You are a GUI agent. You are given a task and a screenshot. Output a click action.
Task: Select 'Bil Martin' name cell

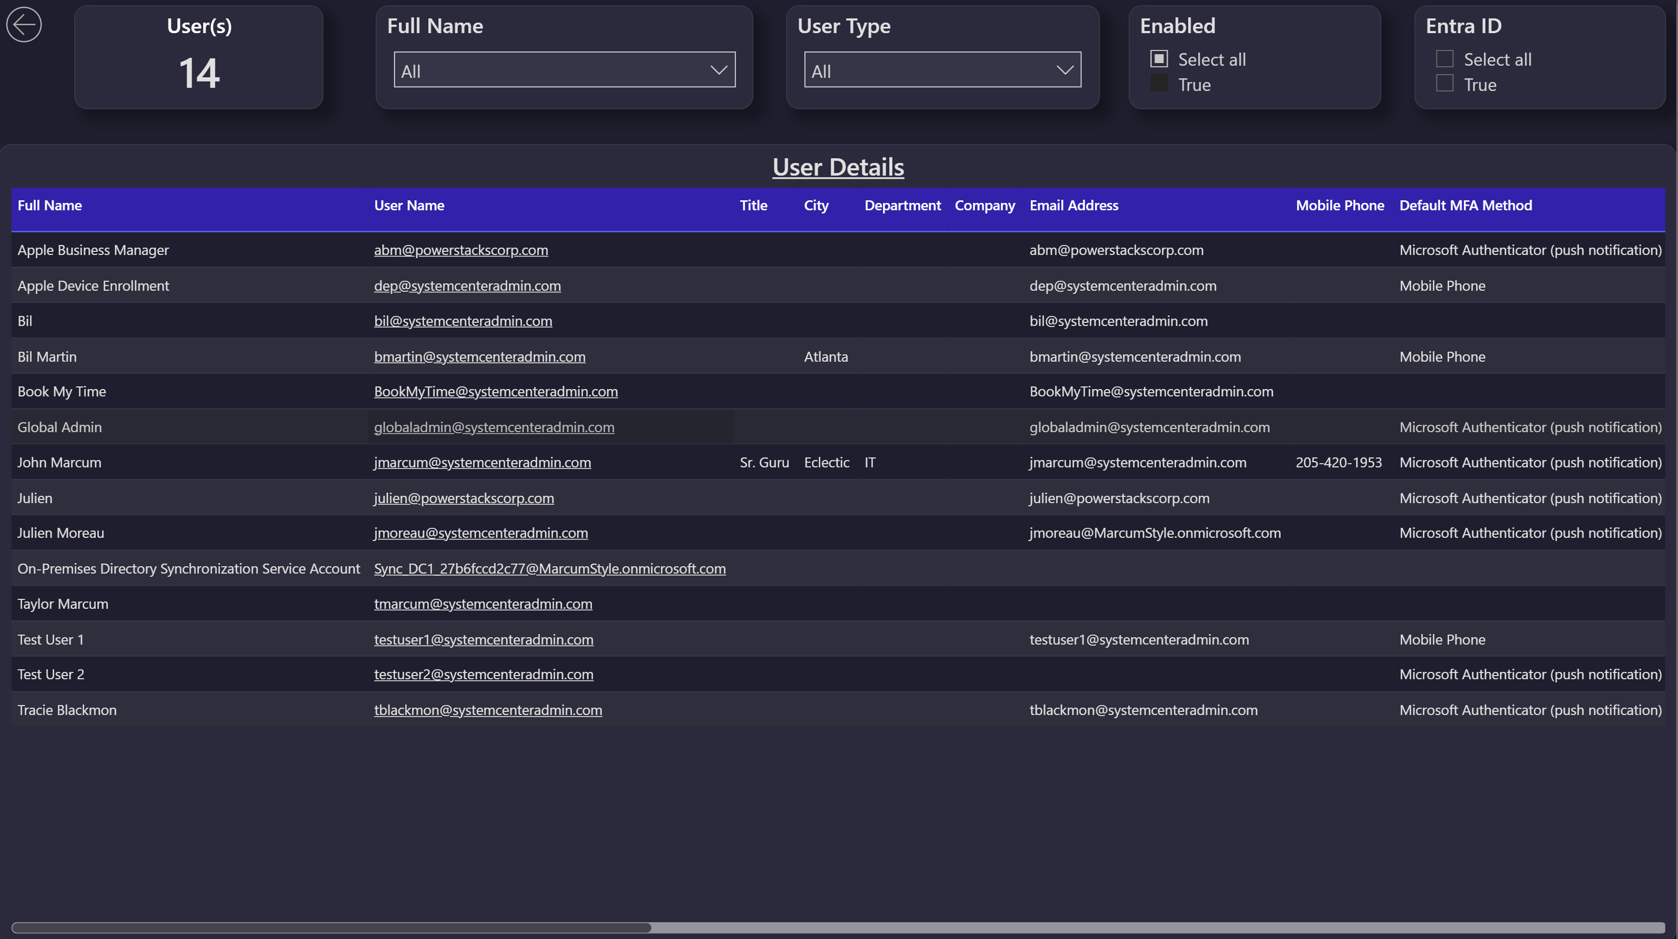[47, 356]
